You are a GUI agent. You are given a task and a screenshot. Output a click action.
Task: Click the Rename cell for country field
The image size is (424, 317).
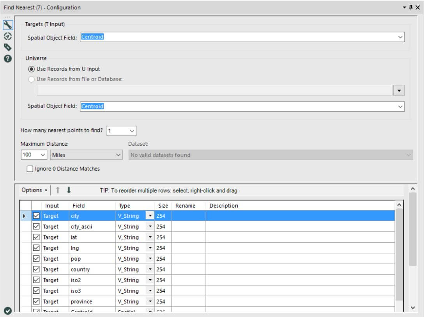189,269
